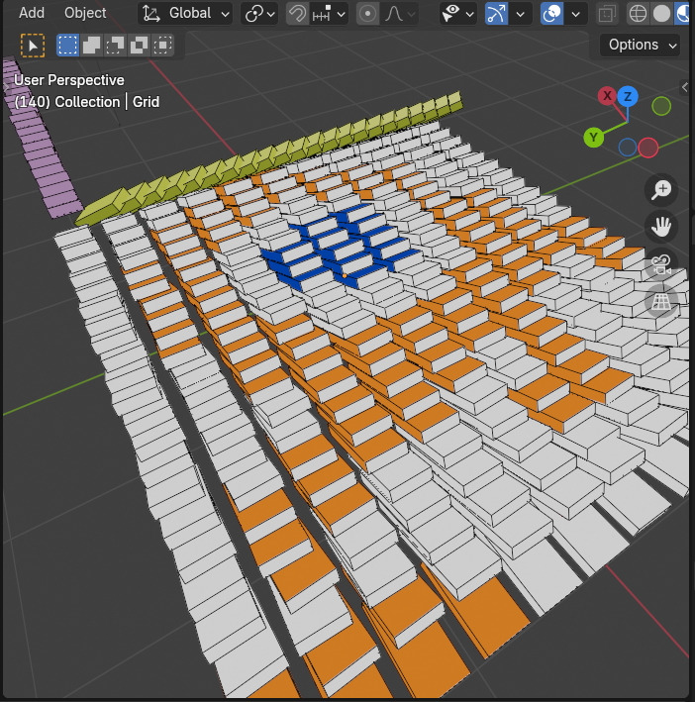Open the transform pivot point dropdown

point(259,14)
